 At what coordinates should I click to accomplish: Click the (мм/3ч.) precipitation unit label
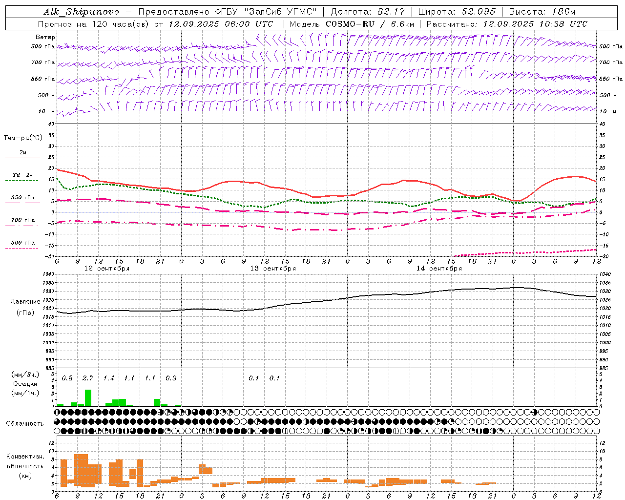25,375
